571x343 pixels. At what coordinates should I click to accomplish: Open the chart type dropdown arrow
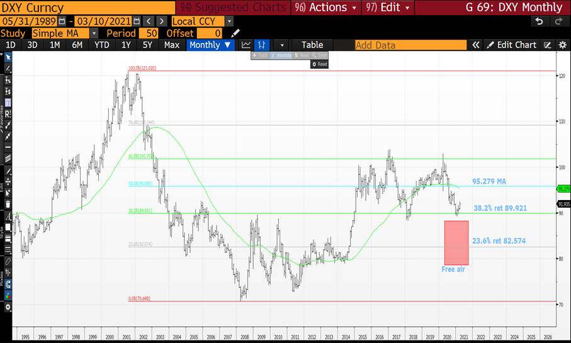click(x=282, y=45)
